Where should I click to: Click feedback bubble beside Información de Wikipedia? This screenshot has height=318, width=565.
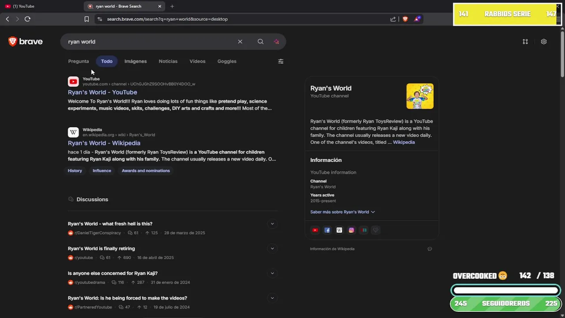click(429, 249)
